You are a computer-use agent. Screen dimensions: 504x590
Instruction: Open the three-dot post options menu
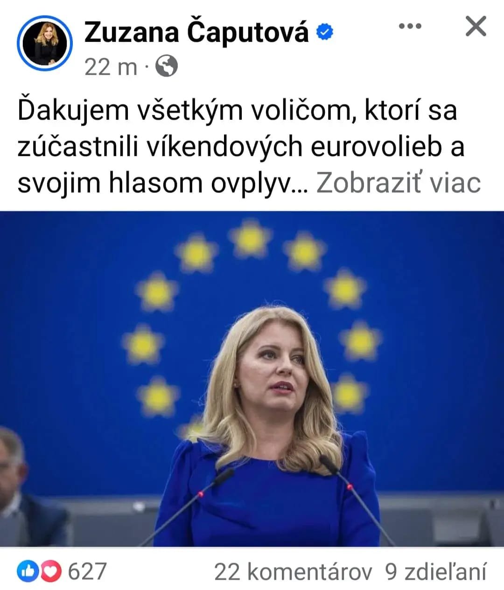[410, 27]
